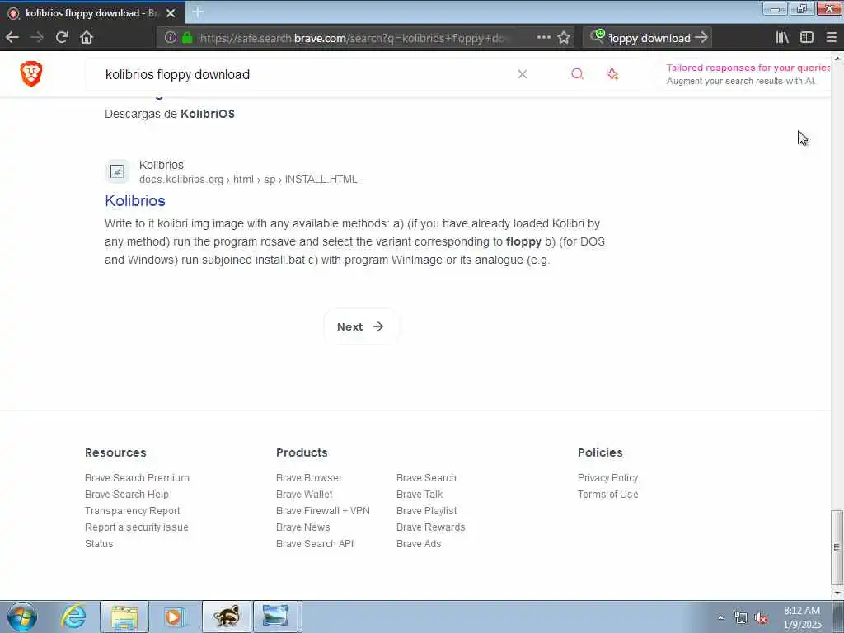The image size is (844, 633).
Task: Click the scrollbar down arrow
Action: [837, 593]
